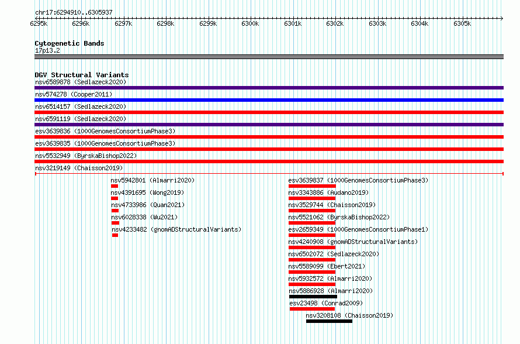The height and width of the screenshot is (344, 520).
Task: Click the red bar under nsv3529744
Action: (x=312, y=211)
